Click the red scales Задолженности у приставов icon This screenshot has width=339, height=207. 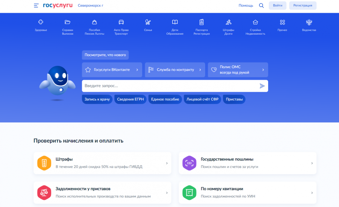(44, 193)
